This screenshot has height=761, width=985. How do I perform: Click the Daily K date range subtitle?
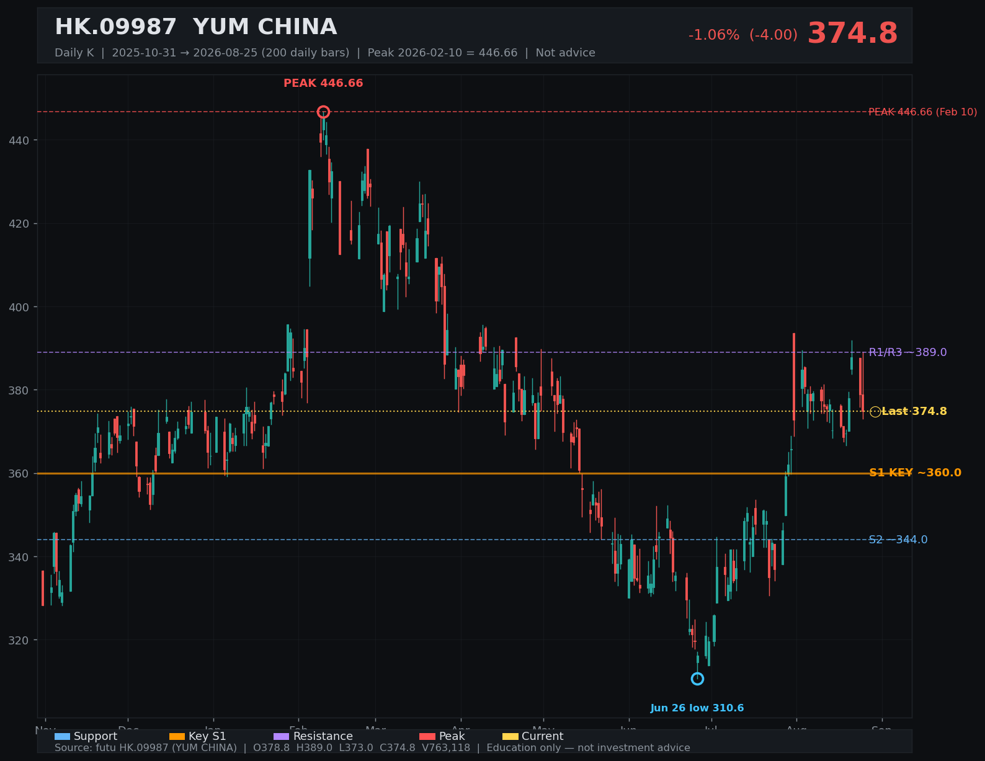(x=325, y=53)
